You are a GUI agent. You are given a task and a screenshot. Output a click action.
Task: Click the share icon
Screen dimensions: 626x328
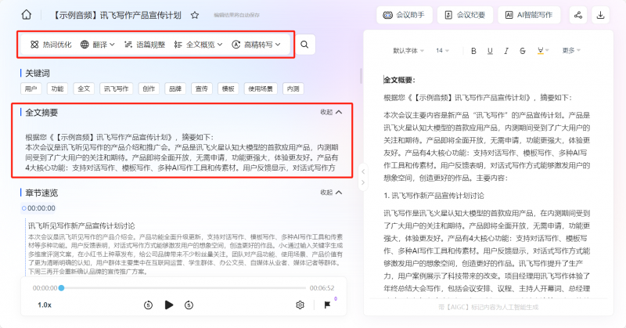click(578, 15)
